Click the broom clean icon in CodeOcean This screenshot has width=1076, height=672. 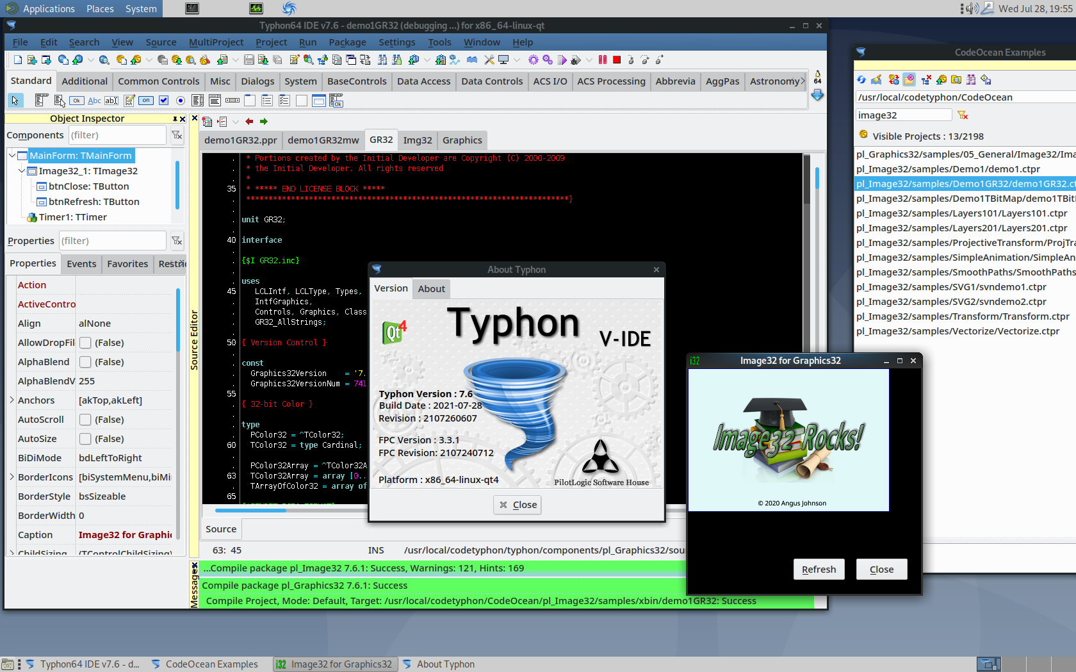877,79
